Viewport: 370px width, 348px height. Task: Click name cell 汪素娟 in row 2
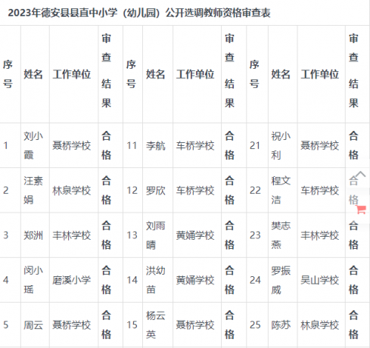(33, 191)
